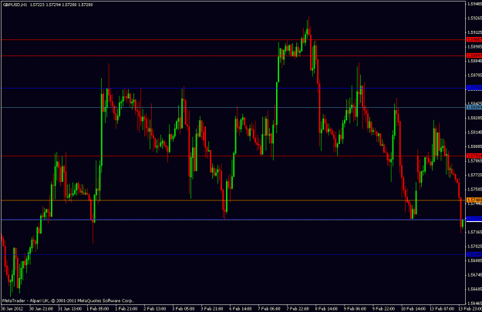This screenshot has height=312, width=482.
Task: Click the 1.56745 price axis label
Action: [x=474, y=275]
